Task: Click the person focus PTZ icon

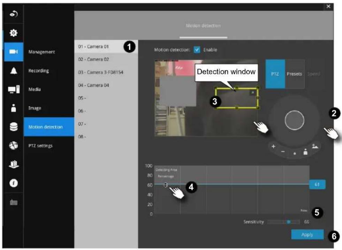Action: pyautogui.click(x=305, y=152)
